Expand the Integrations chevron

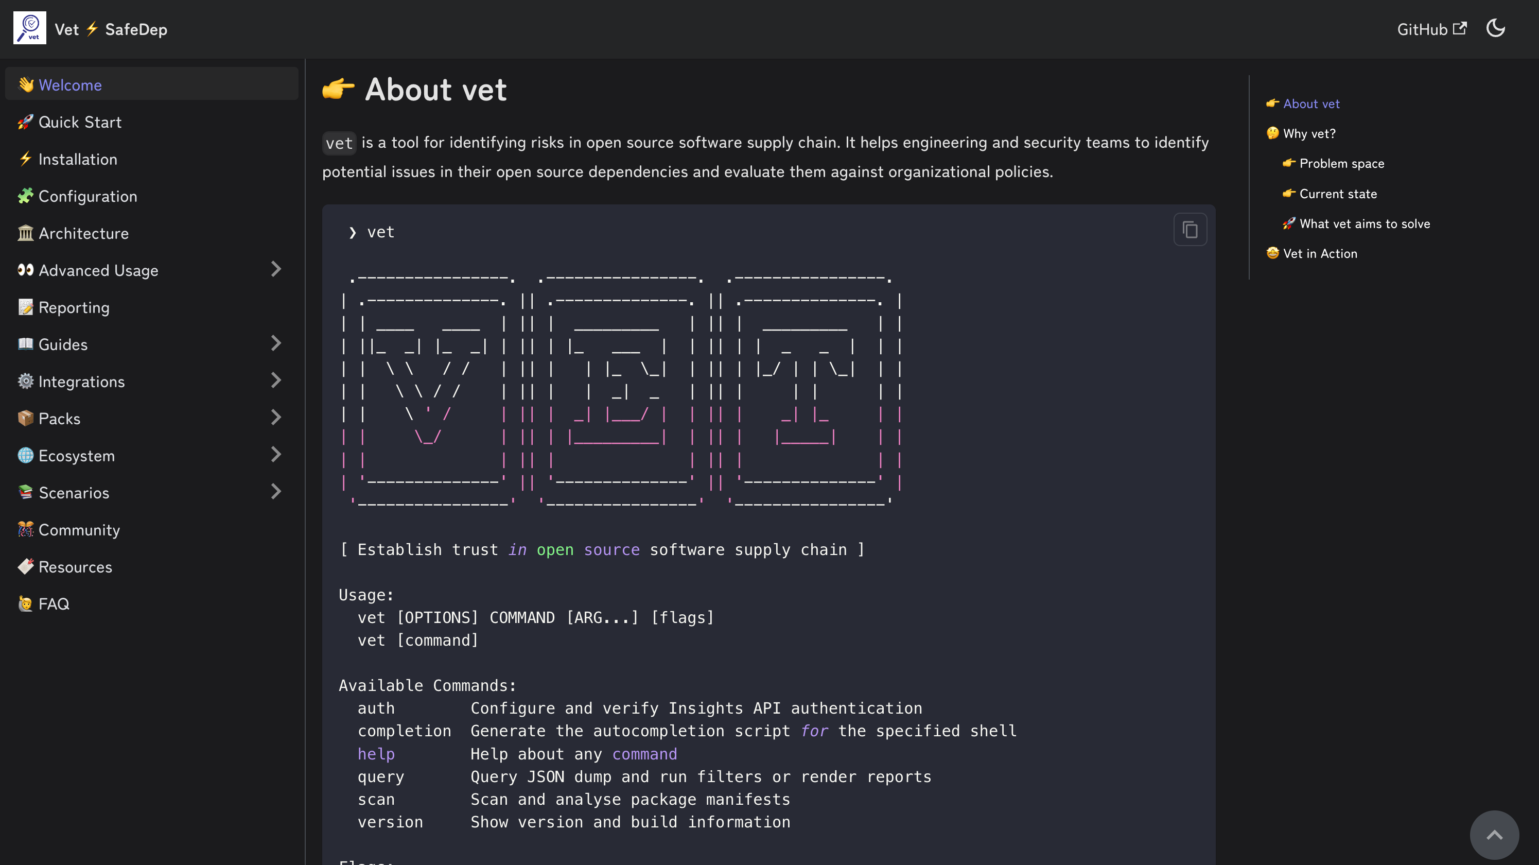click(276, 381)
